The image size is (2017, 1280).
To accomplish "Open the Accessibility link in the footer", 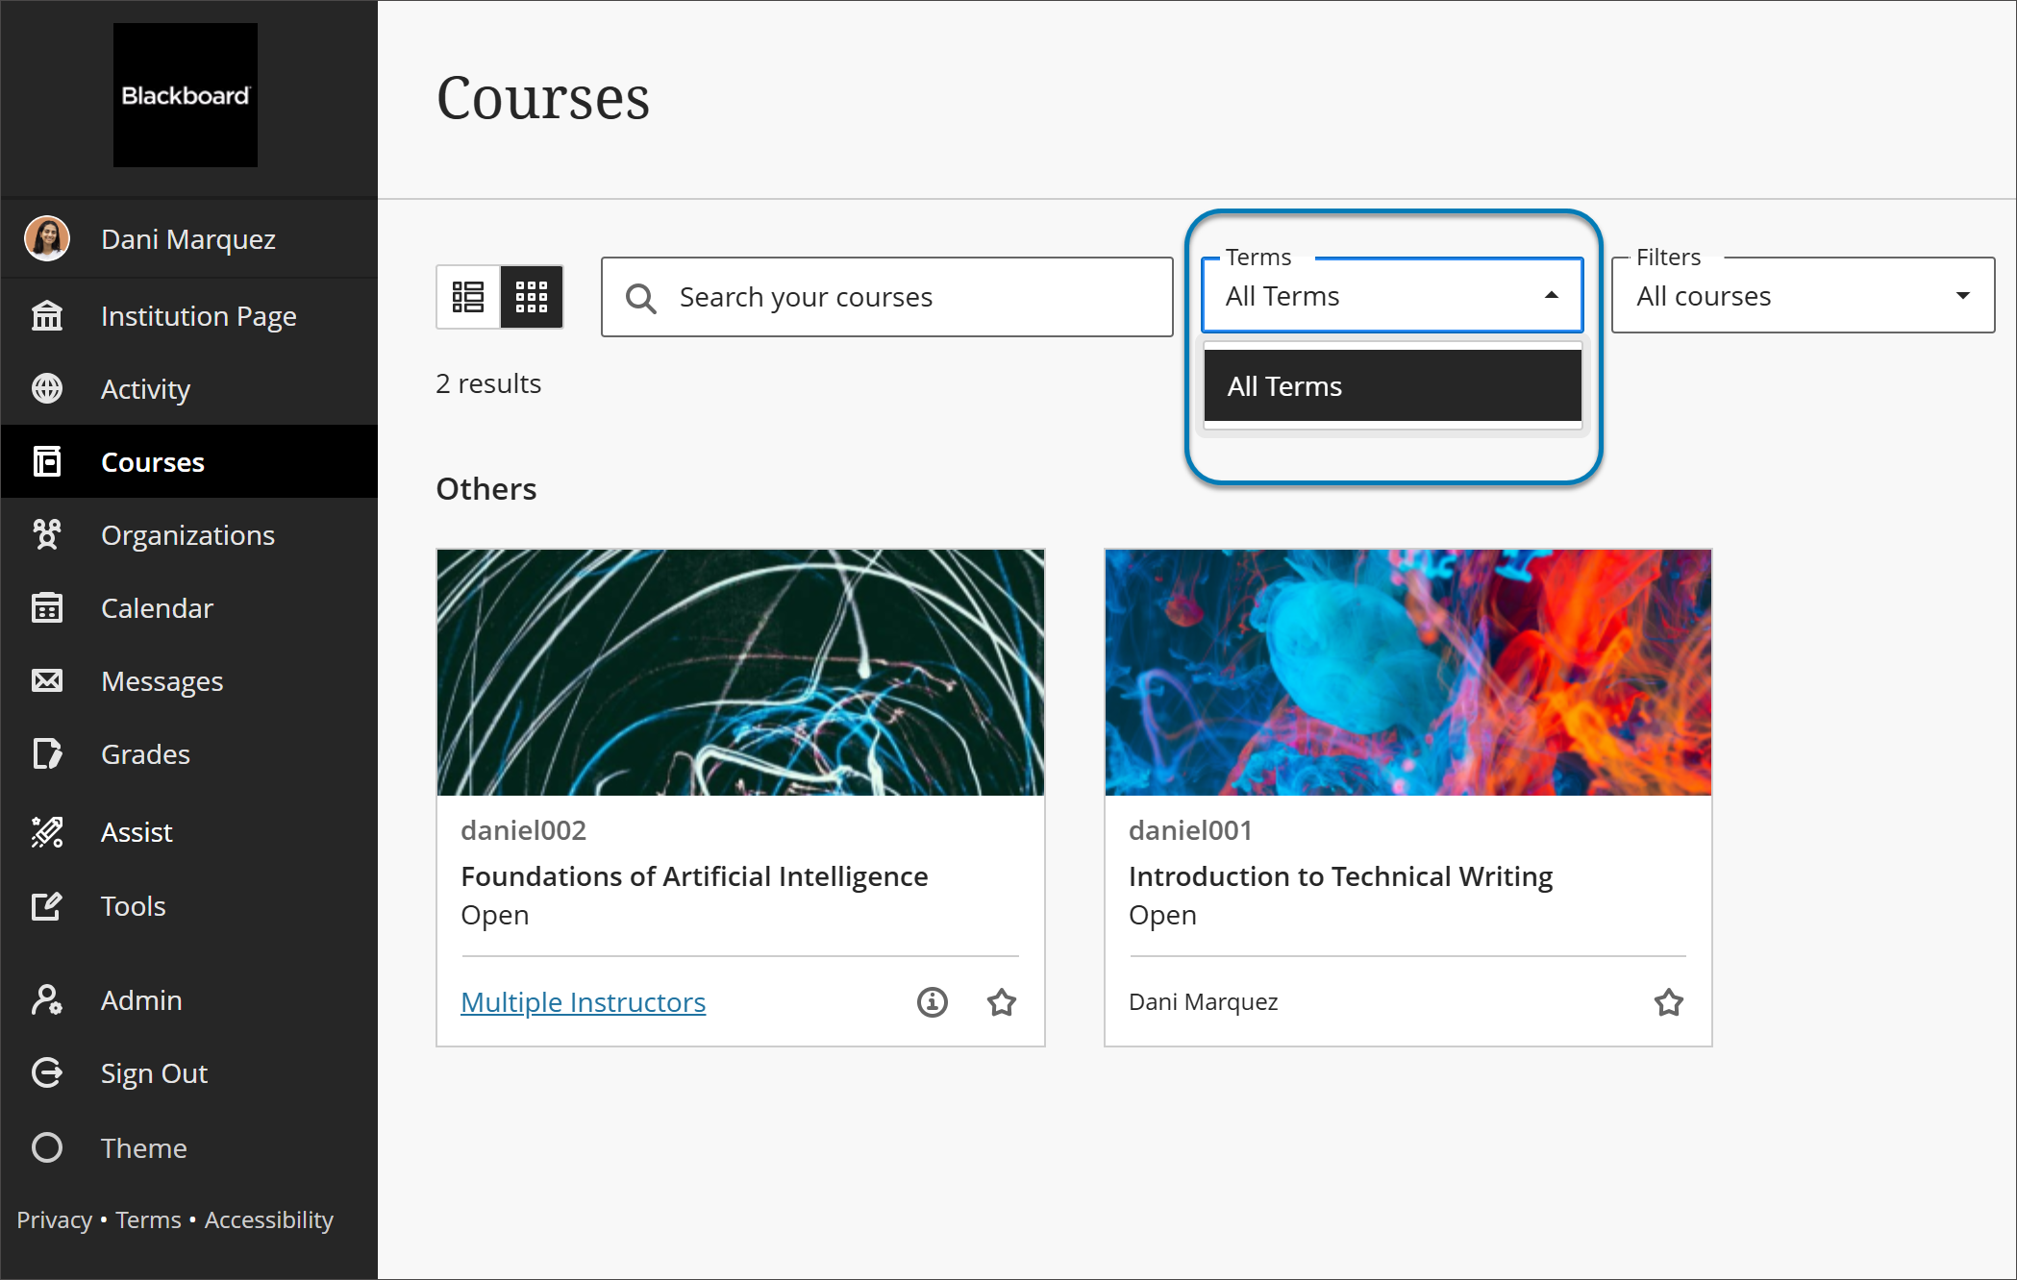I will (x=268, y=1218).
